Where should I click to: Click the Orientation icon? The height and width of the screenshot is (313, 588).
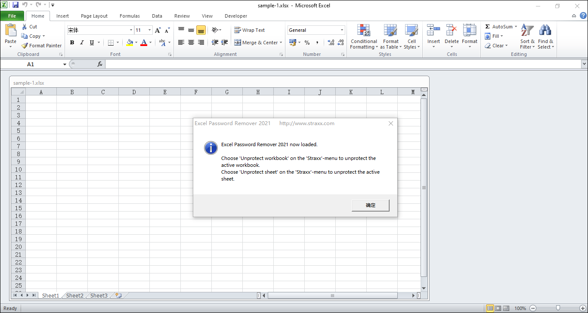pyautogui.click(x=215, y=30)
